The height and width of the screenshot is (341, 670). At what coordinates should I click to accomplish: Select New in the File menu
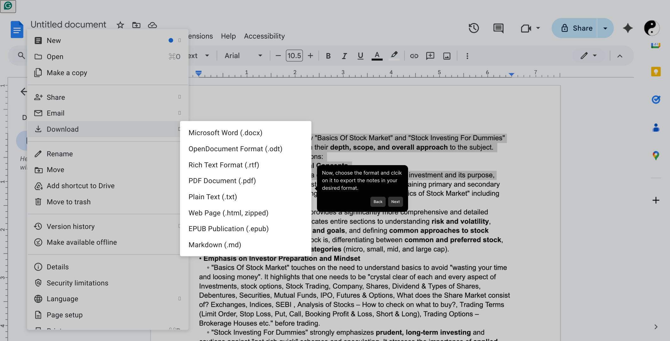(x=108, y=40)
